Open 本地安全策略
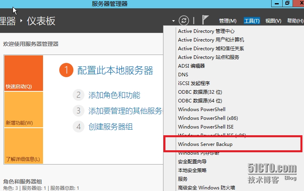The image size is (304, 191). coord(192,170)
